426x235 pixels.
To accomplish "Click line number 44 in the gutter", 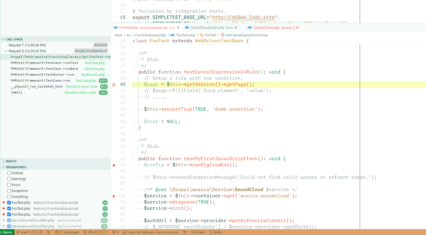I will [x=123, y=109].
